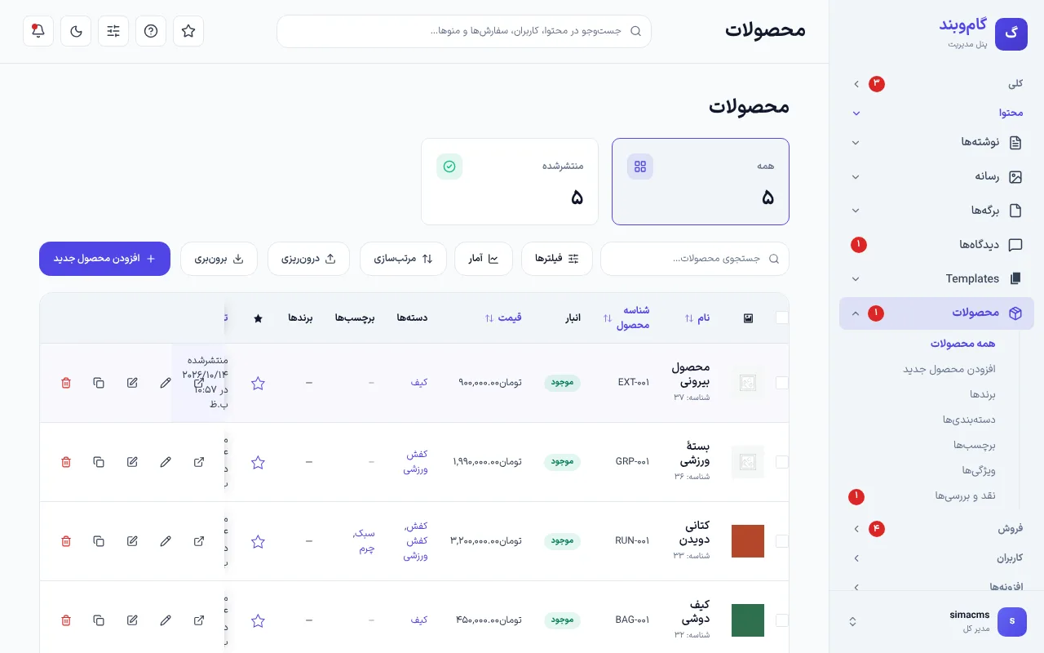Screen dimensions: 1044x653
Task: Toggle dark mode moon icon
Action: click(x=76, y=31)
